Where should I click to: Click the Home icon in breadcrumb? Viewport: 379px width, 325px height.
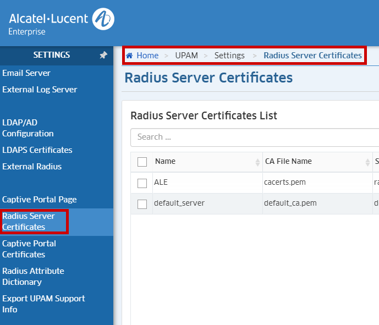tap(129, 56)
